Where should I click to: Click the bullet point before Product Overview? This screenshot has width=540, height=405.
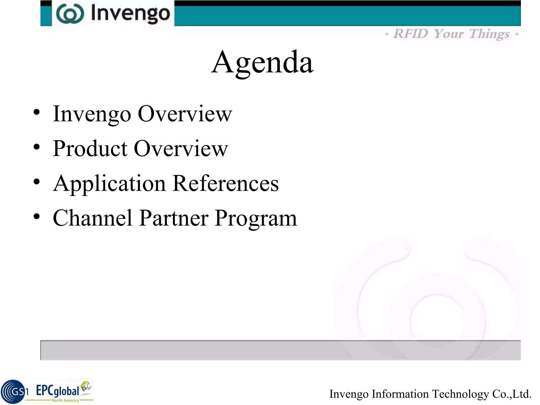(x=37, y=147)
